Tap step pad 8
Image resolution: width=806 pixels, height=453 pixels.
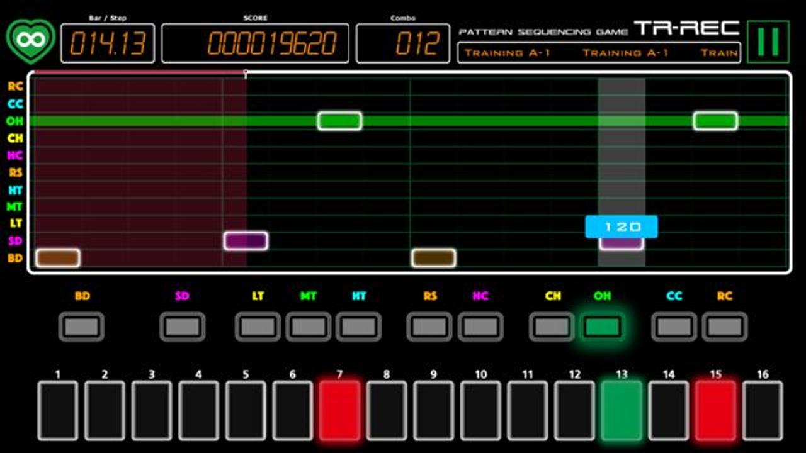coord(387,410)
